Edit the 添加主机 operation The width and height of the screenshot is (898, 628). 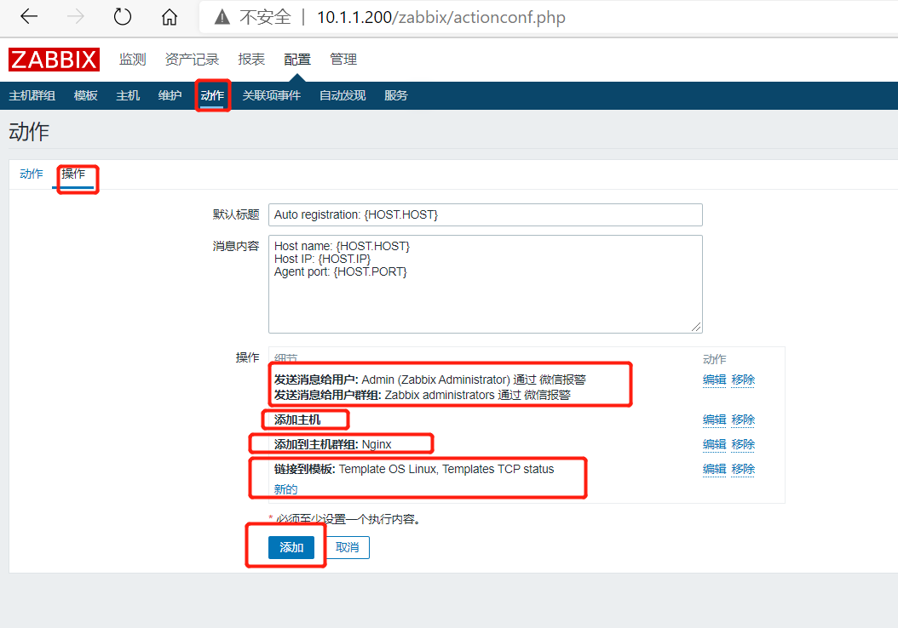(x=714, y=420)
